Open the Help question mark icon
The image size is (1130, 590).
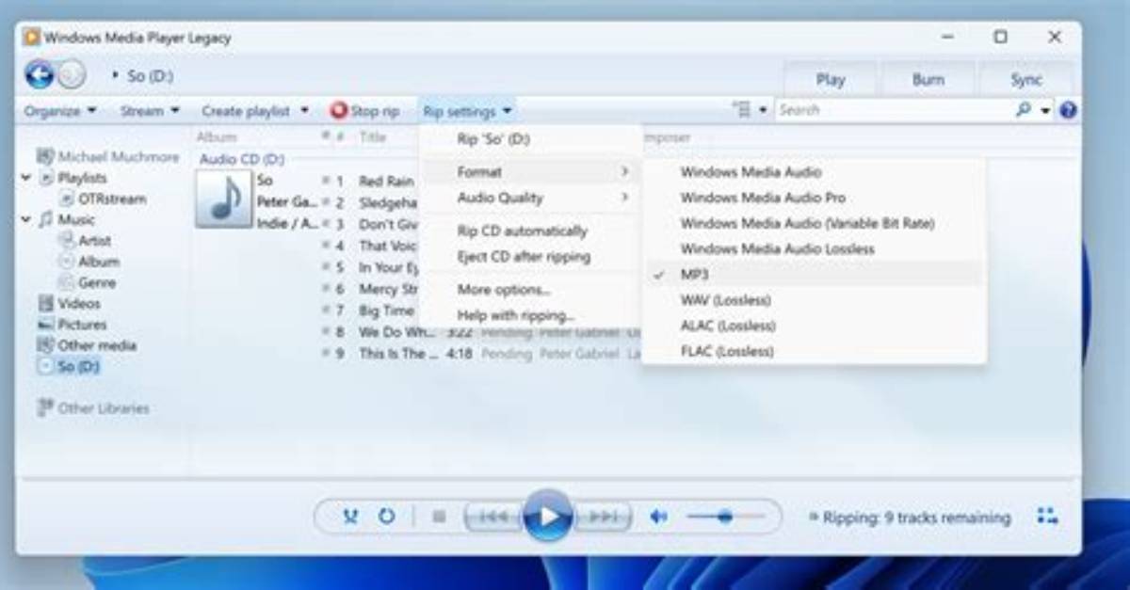click(x=1068, y=110)
